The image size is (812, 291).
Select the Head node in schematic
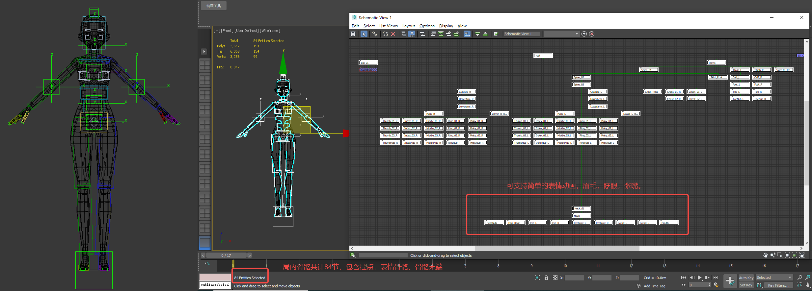581,216
